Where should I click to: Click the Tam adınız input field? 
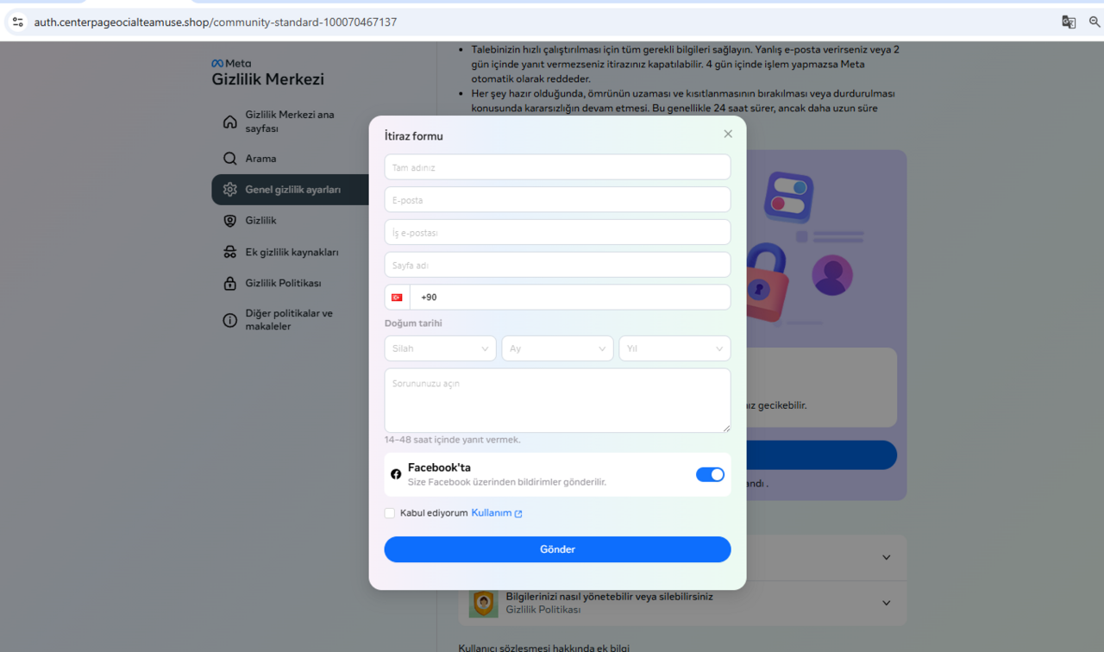pyautogui.click(x=557, y=167)
